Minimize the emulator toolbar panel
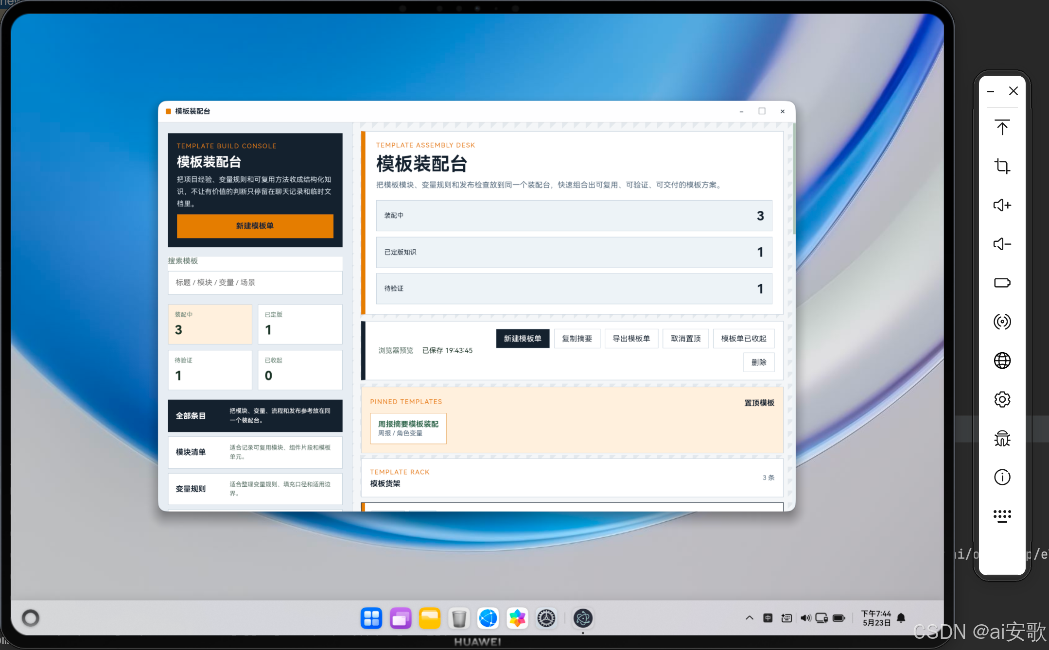 pyautogui.click(x=991, y=91)
